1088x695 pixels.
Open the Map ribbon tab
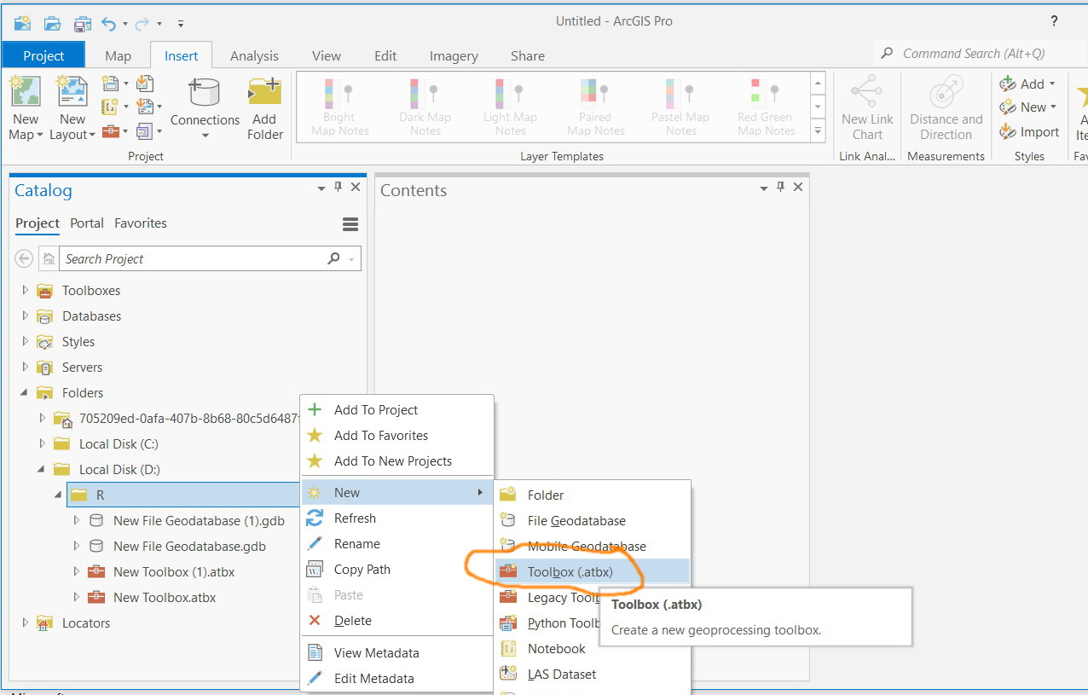118,55
